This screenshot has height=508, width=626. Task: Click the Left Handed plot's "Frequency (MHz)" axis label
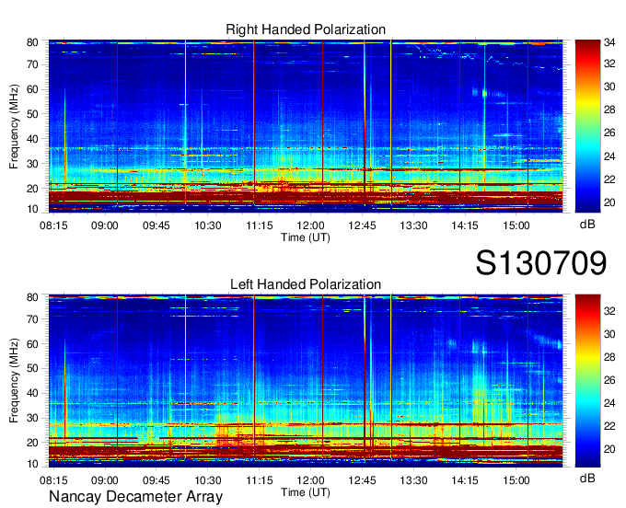pos(15,381)
